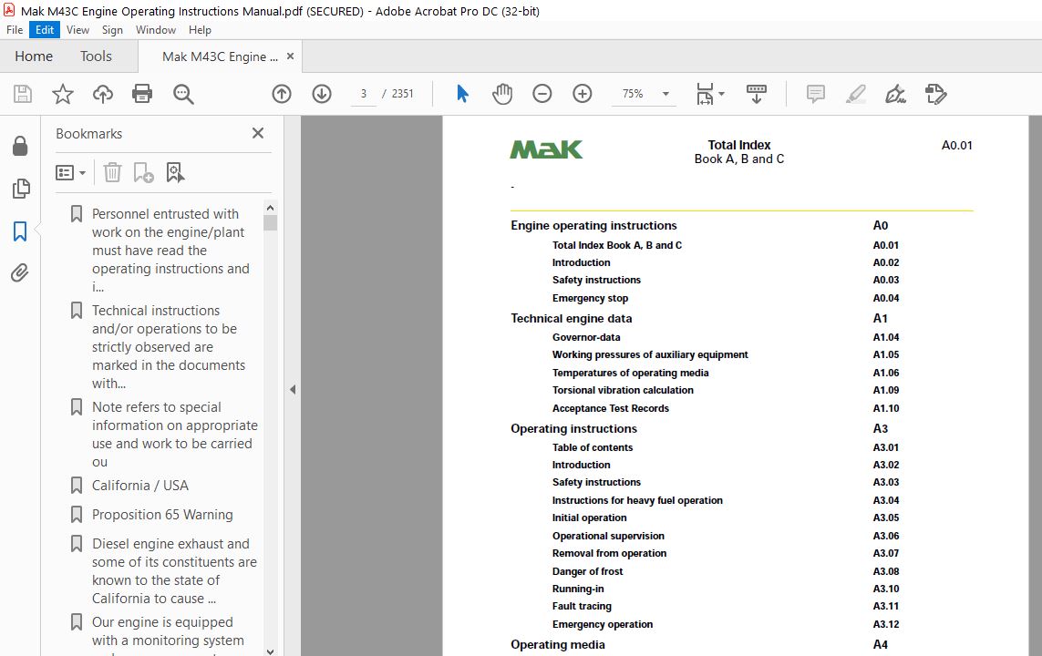Open 'Technical instructions and/or operations' bookmark
This screenshot has height=656, width=1042.
coord(168,346)
